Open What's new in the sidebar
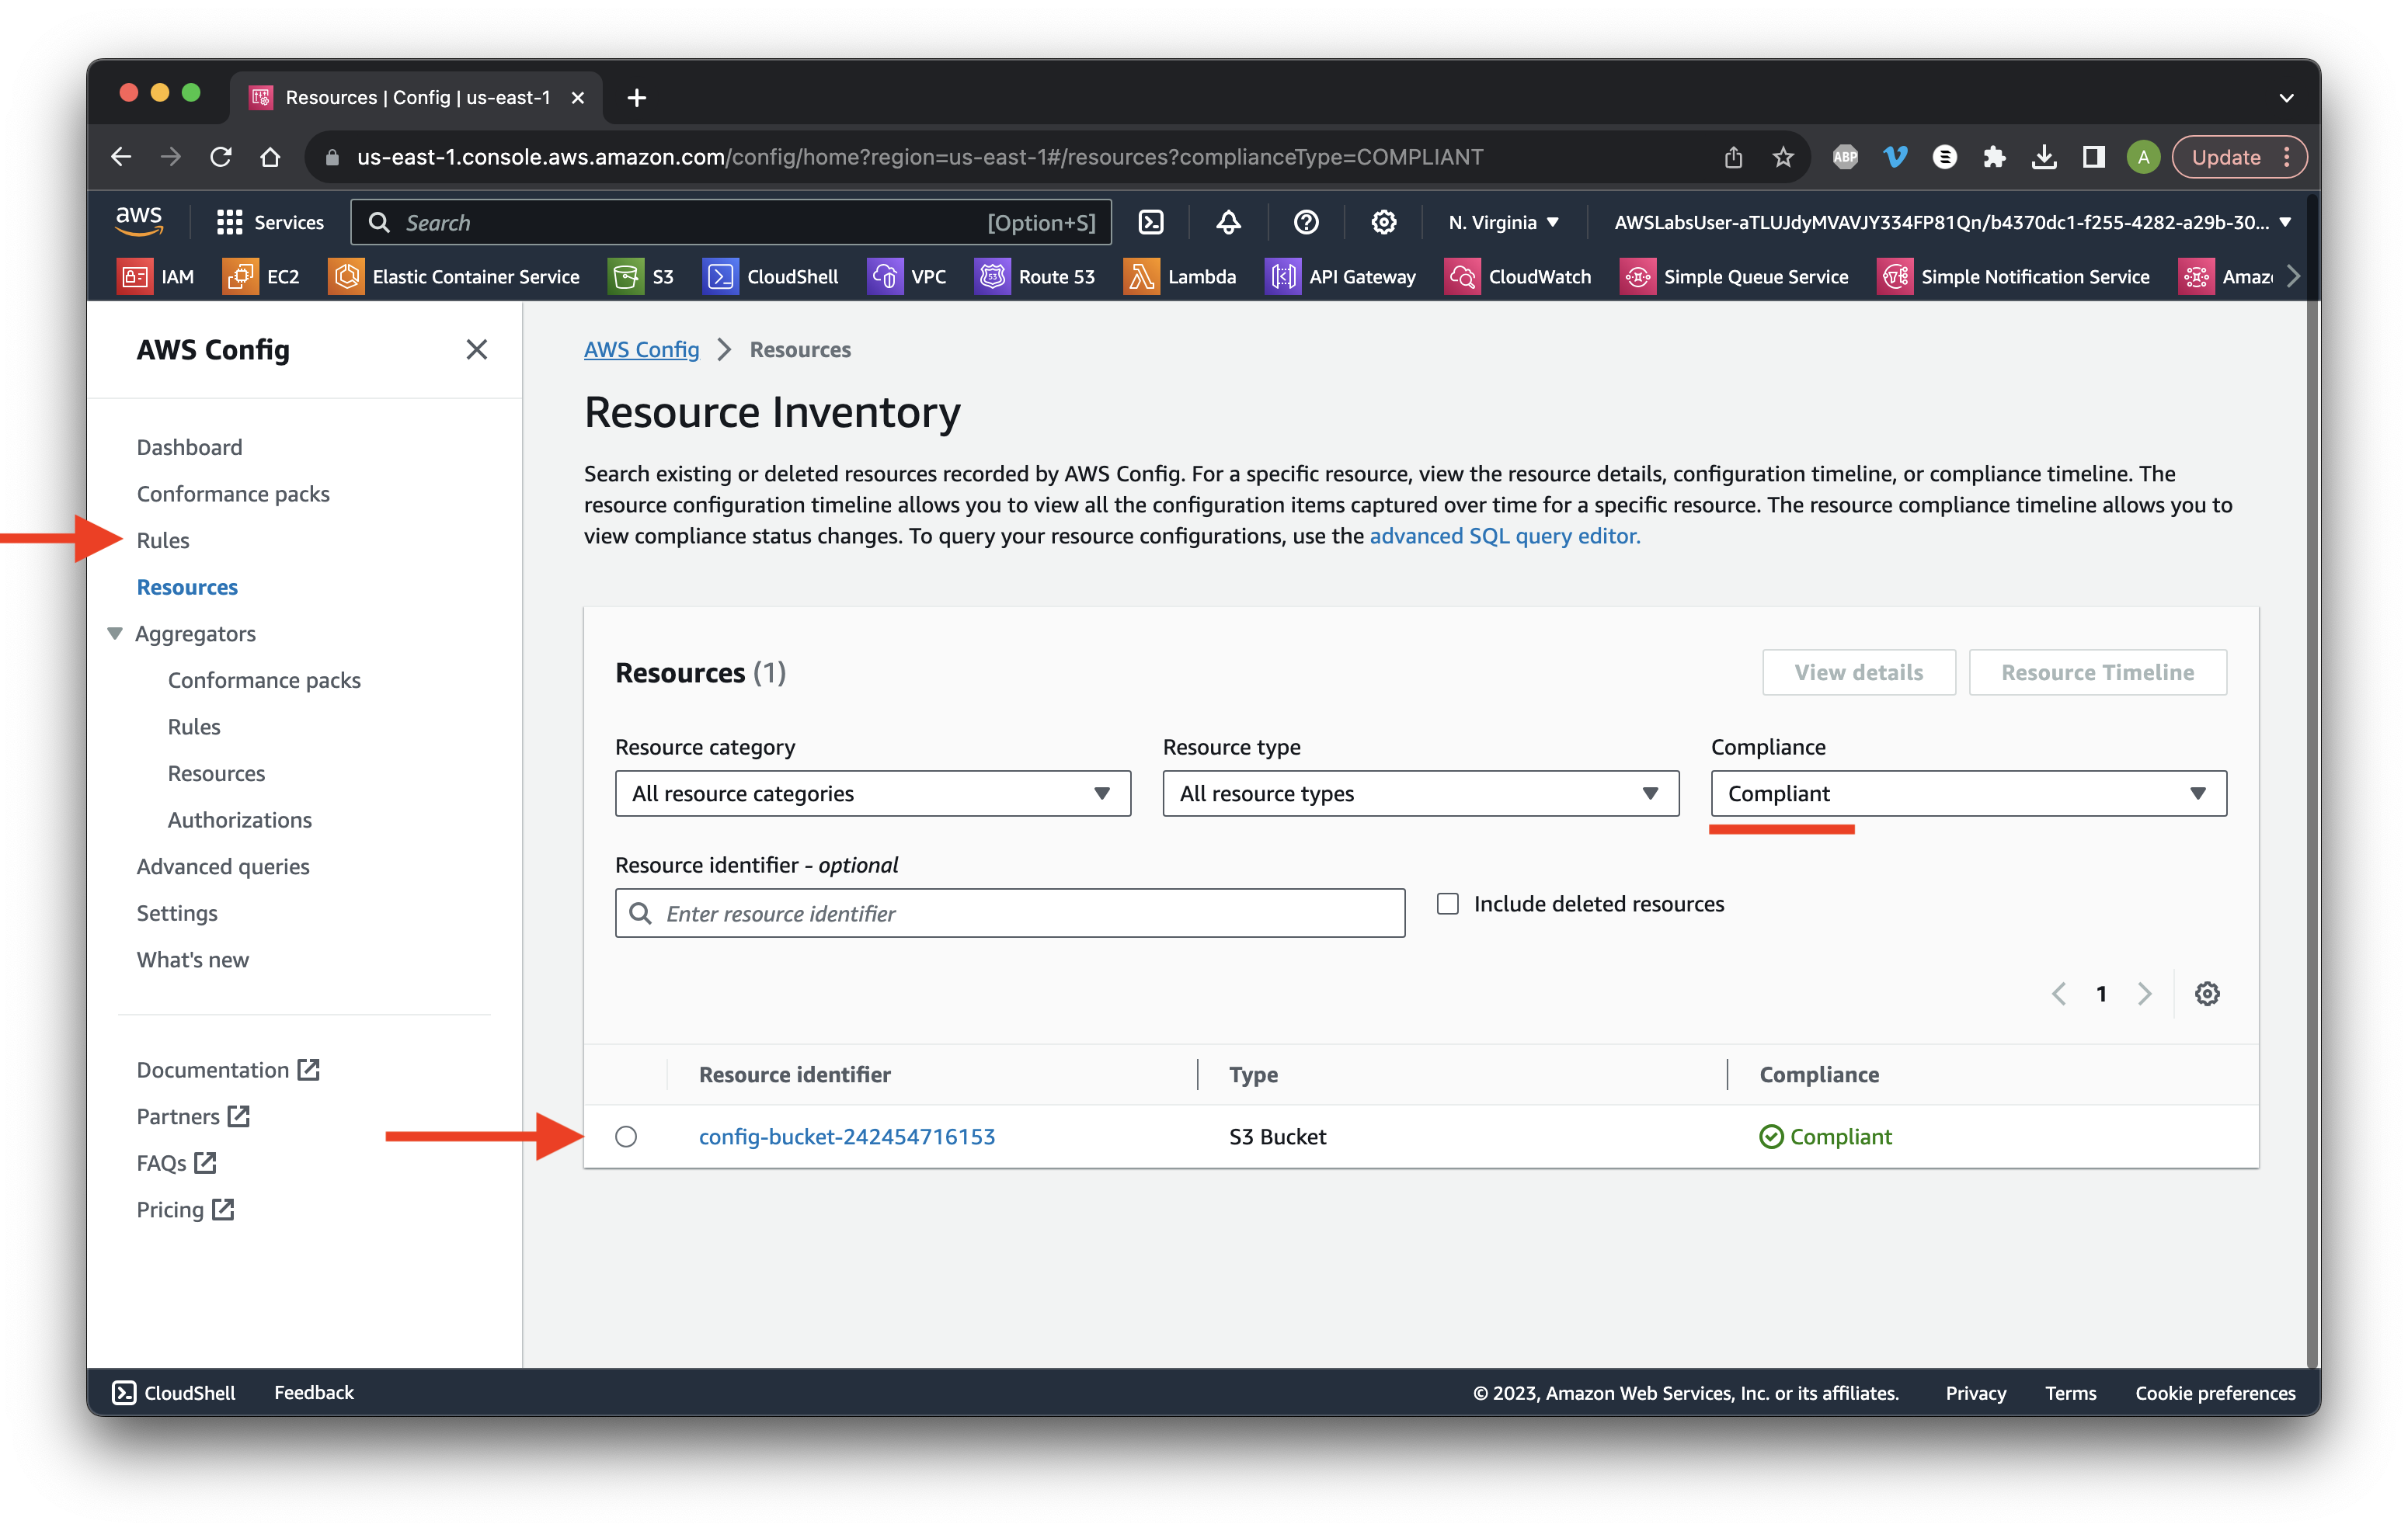2408x1531 pixels. tap(192, 960)
